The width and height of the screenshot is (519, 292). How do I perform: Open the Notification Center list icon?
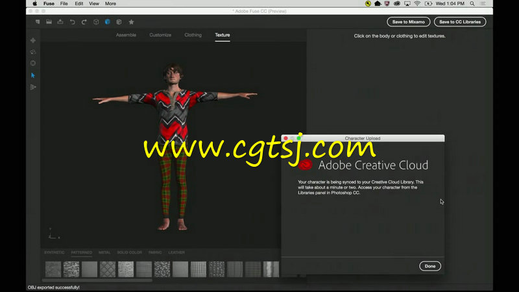coord(483,4)
